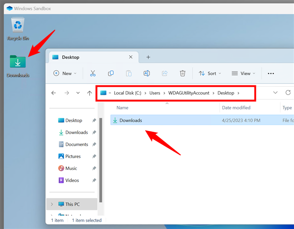Open a new tab with the plus button

(148, 57)
